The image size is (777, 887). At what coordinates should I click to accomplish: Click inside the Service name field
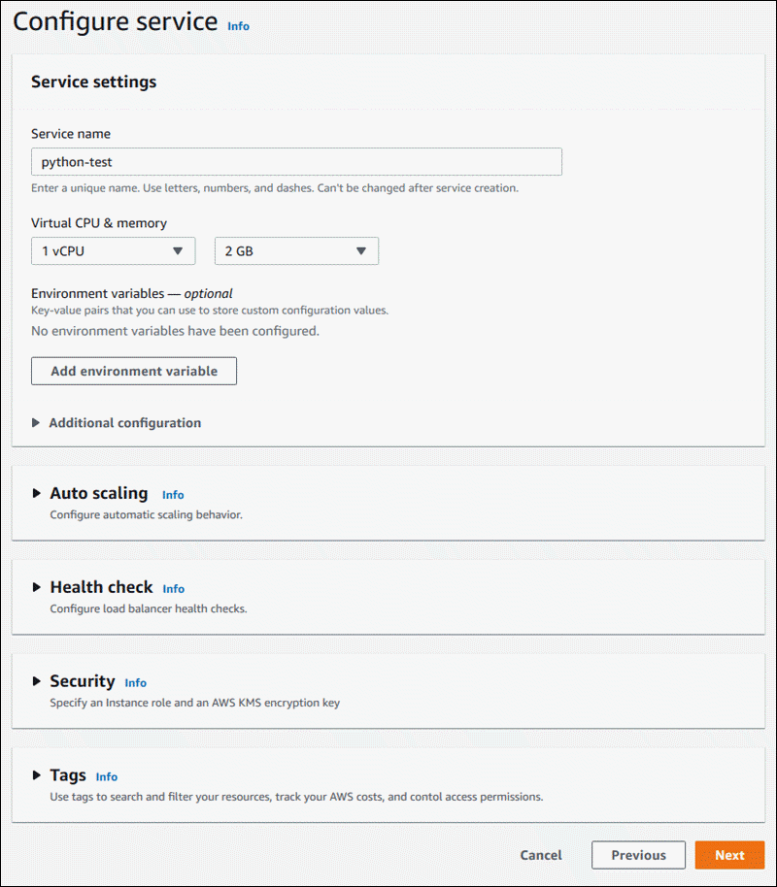[x=296, y=162]
